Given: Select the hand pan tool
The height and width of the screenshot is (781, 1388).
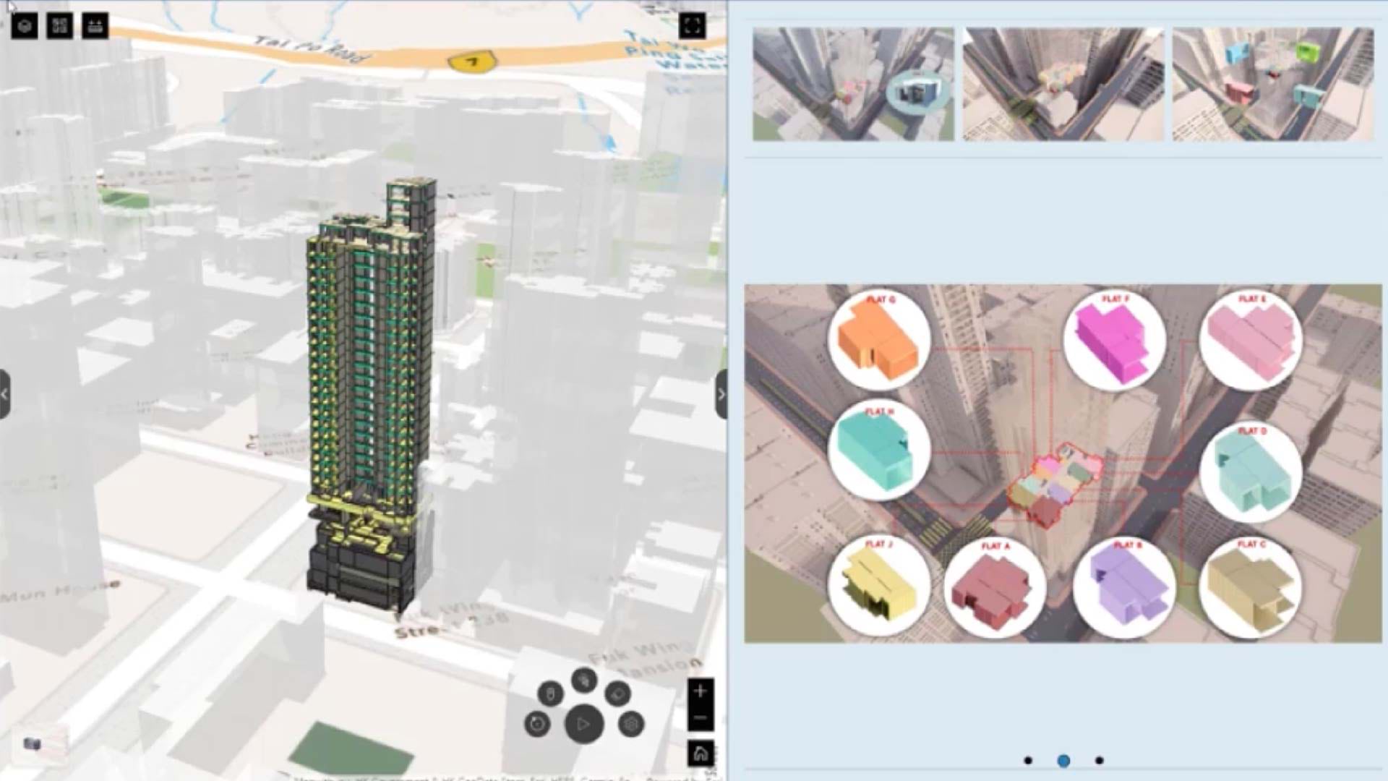Looking at the screenshot, I should pyautogui.click(x=584, y=680).
